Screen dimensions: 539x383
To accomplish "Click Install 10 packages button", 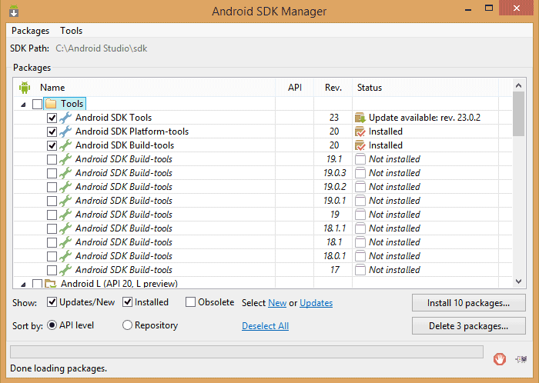I will (x=468, y=303).
